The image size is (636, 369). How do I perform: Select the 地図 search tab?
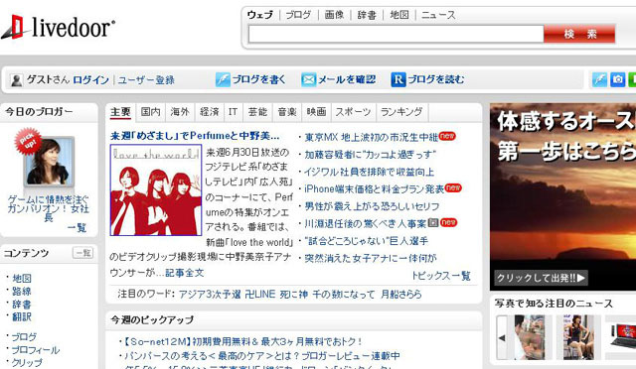click(399, 15)
